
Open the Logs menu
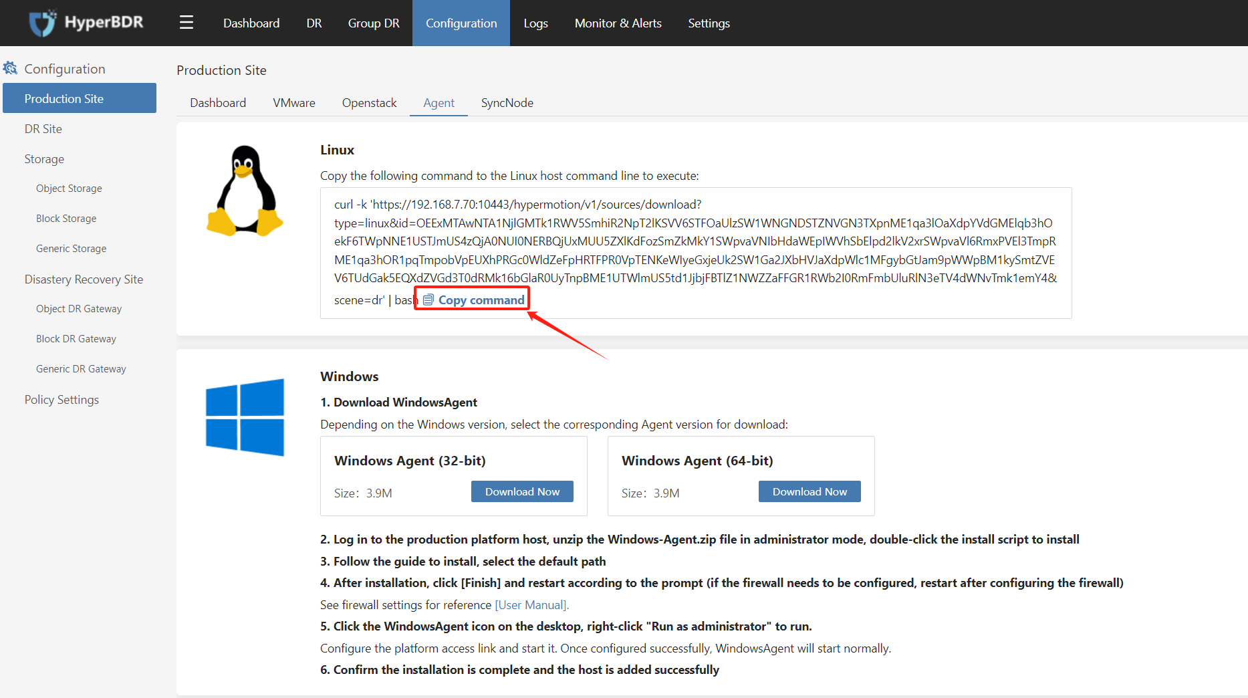click(x=535, y=23)
